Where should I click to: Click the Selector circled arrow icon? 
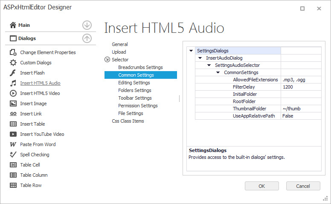pos(107,60)
